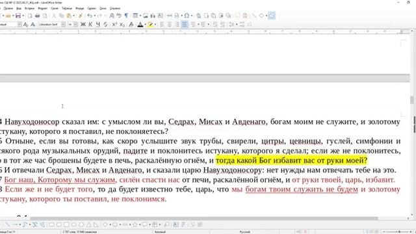Toggle Italic (К) formatting

tap(90, 25)
